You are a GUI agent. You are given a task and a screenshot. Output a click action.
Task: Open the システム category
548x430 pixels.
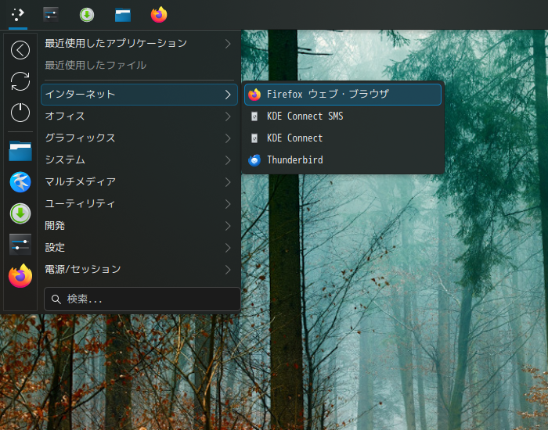pos(139,159)
